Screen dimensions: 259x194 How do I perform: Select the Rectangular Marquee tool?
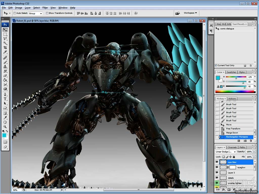pos(5,34)
